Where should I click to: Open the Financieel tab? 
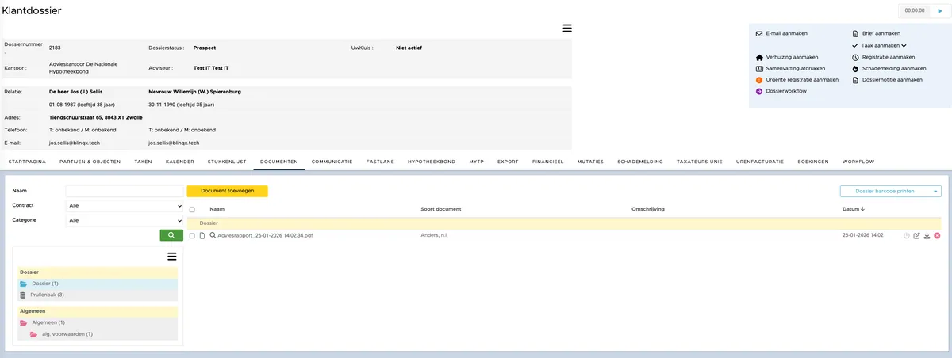548,162
